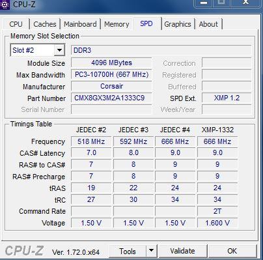263x260 pixels.
Task: Go to the Mainboard tab
Action: pyautogui.click(x=80, y=24)
